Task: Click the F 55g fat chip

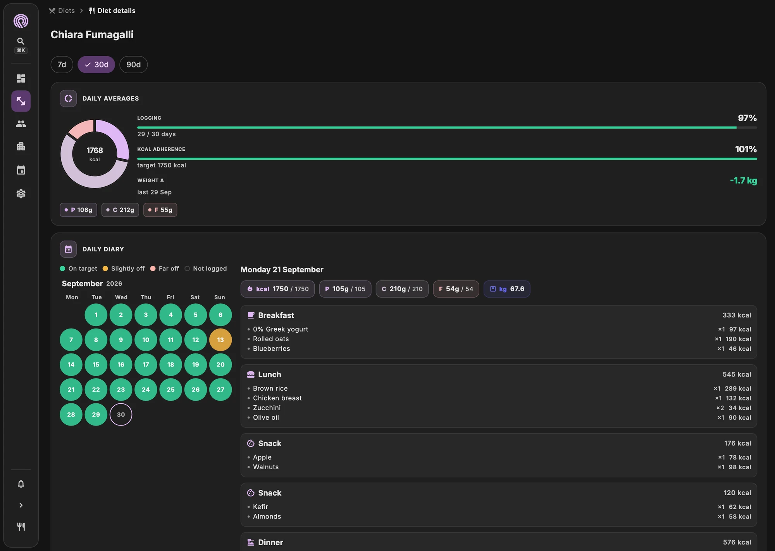Action: click(160, 210)
